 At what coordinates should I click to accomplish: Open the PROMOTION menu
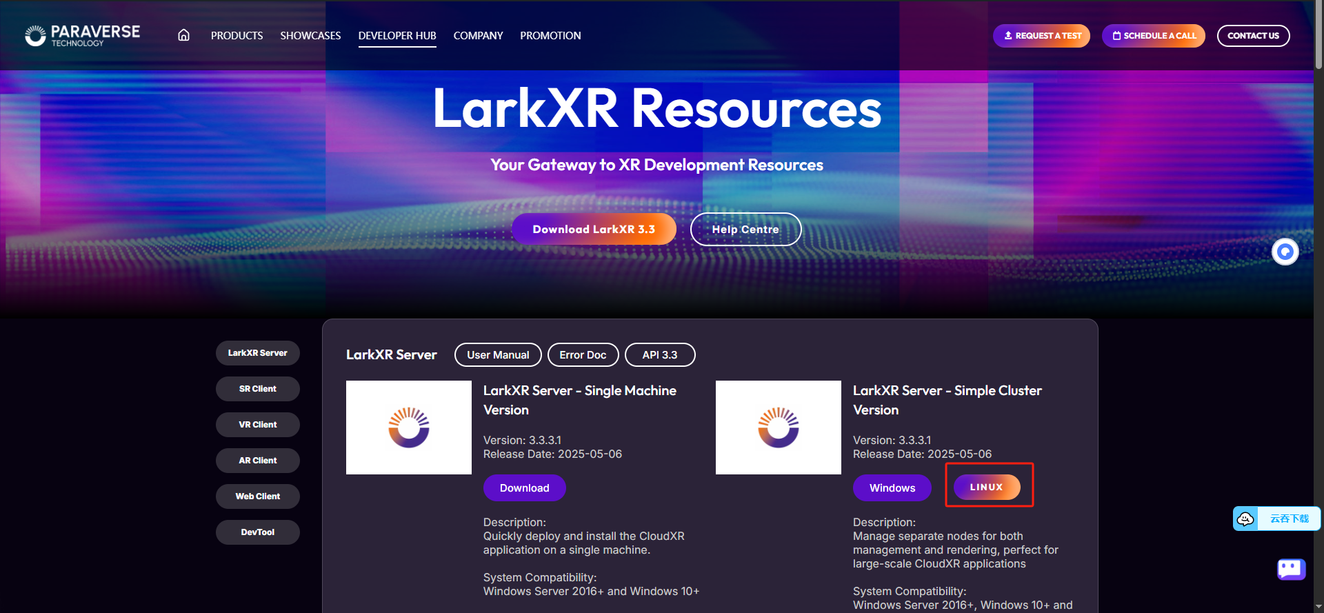[550, 36]
